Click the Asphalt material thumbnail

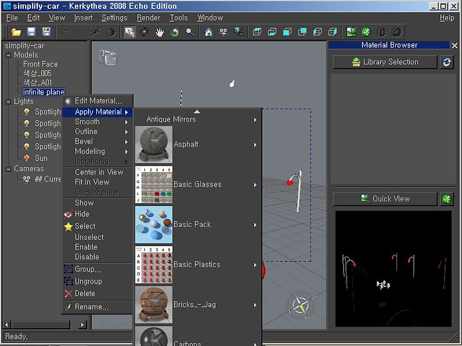pyautogui.click(x=154, y=144)
